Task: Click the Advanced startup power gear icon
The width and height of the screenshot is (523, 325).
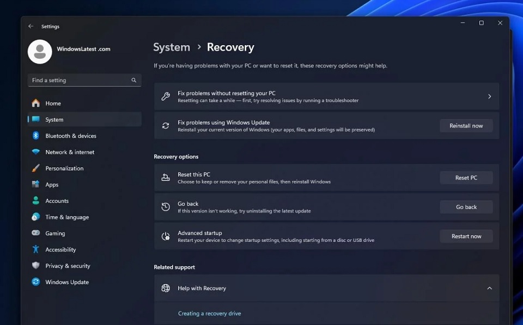Action: point(166,236)
